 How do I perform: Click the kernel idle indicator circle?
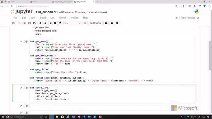[198, 18]
